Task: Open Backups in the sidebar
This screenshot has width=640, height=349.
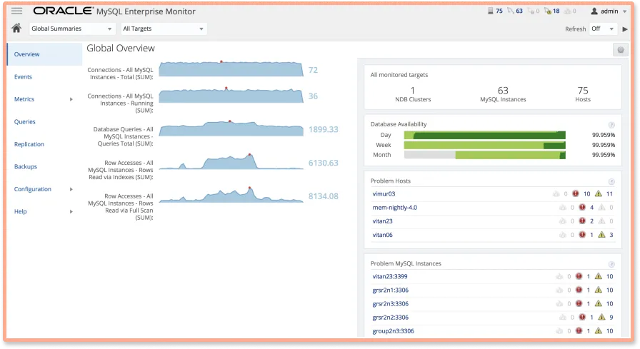Action: [x=25, y=167]
